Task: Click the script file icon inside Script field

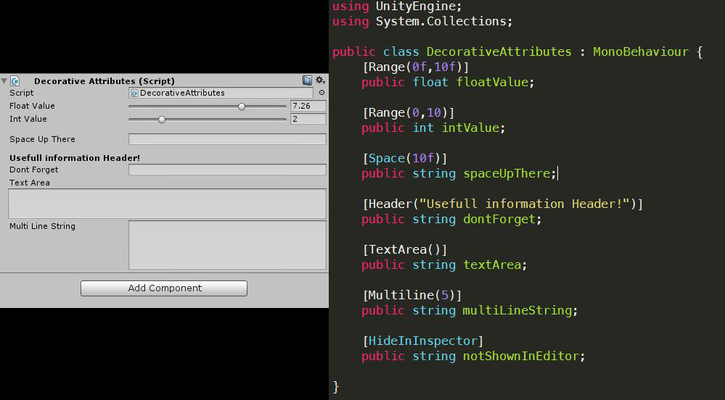Action: click(x=134, y=93)
